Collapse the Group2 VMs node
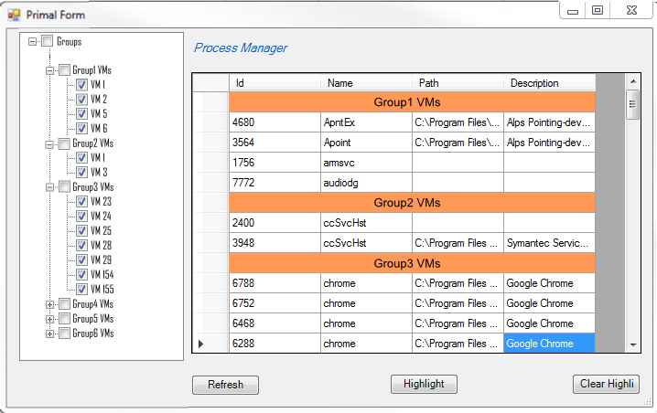Image resolution: width=657 pixels, height=413 pixels. tap(50, 143)
